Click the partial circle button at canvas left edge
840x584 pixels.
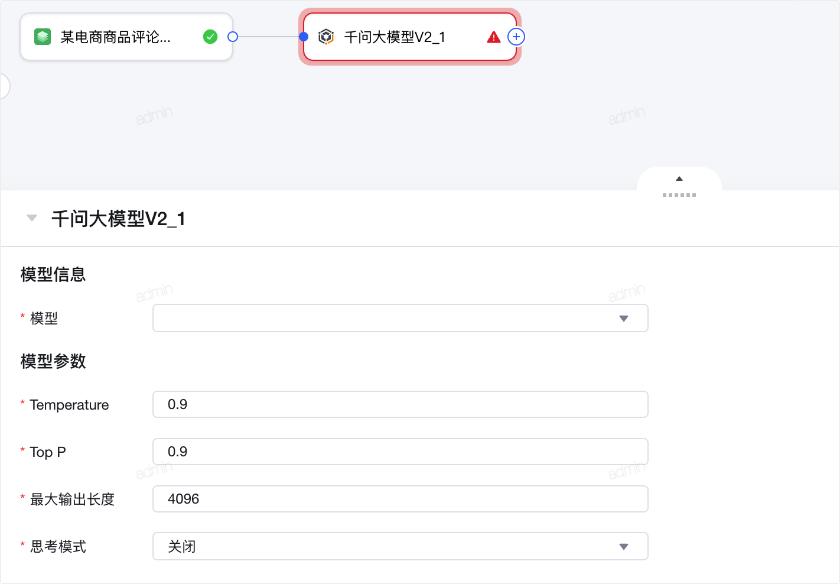[5, 86]
